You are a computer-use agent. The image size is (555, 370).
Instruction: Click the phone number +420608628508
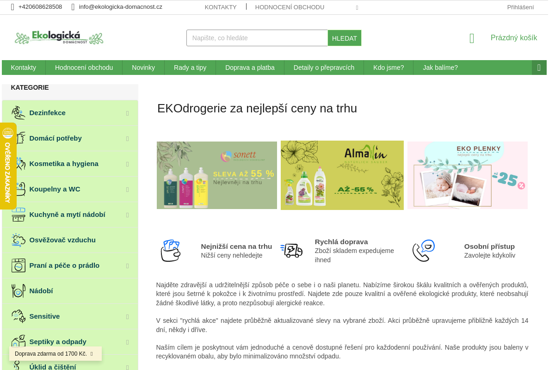click(40, 7)
